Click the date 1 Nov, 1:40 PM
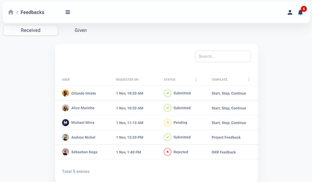 coord(129,152)
